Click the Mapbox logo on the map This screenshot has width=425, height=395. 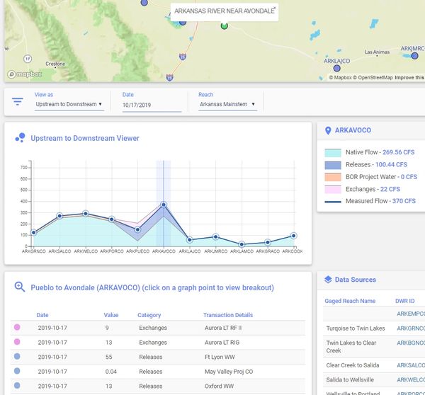click(x=25, y=74)
